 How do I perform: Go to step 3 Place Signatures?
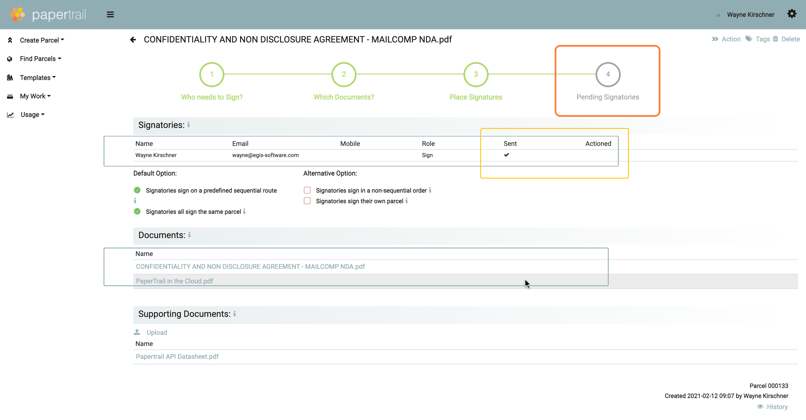[x=476, y=74]
